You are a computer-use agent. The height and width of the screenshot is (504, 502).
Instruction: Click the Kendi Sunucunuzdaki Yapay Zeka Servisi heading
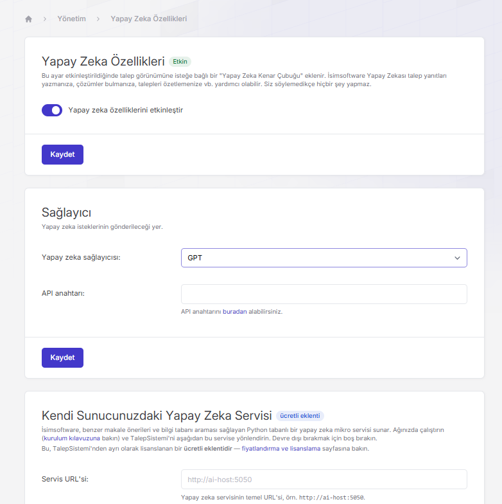157,415
